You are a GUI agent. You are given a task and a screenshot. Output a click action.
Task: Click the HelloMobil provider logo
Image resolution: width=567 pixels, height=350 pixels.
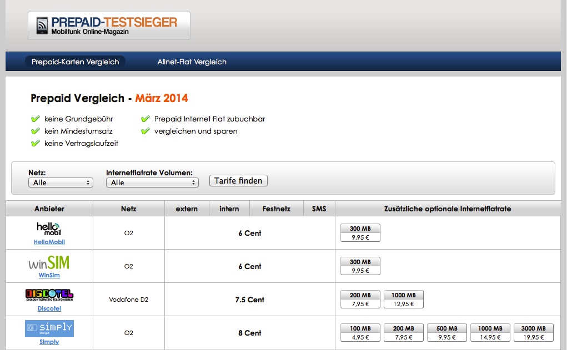pyautogui.click(x=49, y=229)
